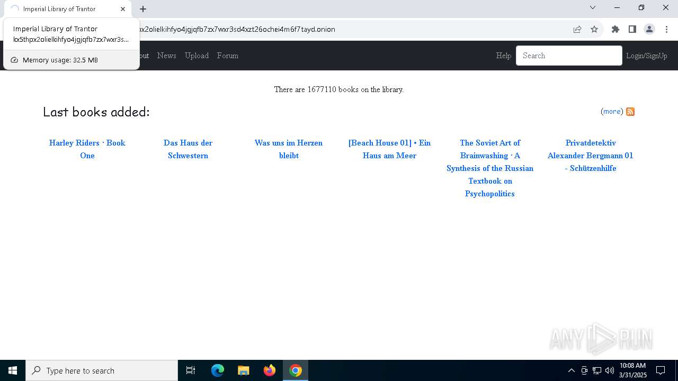Open the Login/SignUp page

tap(647, 56)
